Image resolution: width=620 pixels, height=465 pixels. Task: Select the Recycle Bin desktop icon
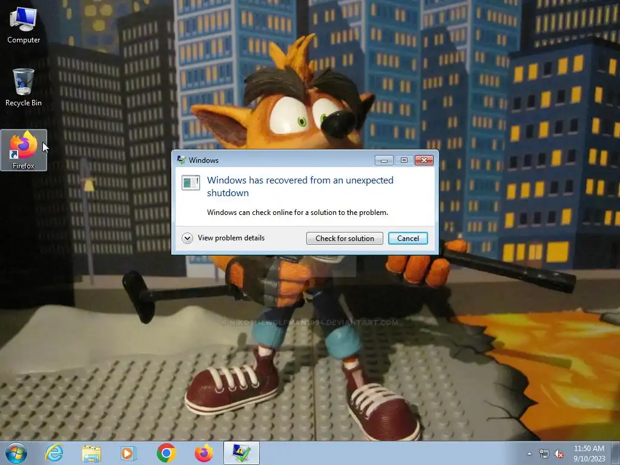(24, 87)
